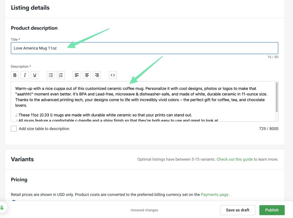Toggle bold formatting in description editor
This screenshot has height=218, width=293.
click(x=15, y=75)
